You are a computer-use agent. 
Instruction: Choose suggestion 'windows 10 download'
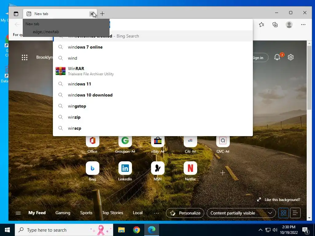[153, 95]
